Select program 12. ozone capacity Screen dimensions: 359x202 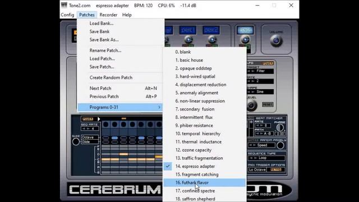205,150
